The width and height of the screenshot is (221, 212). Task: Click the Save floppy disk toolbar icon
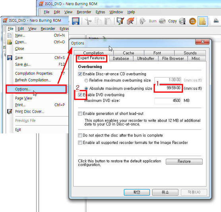[76, 21]
